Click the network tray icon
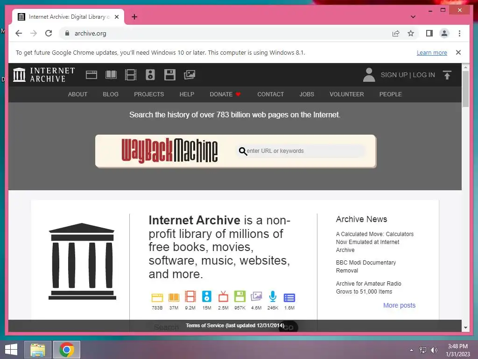Screen dimensions: 478x359 pyautogui.click(x=423, y=350)
